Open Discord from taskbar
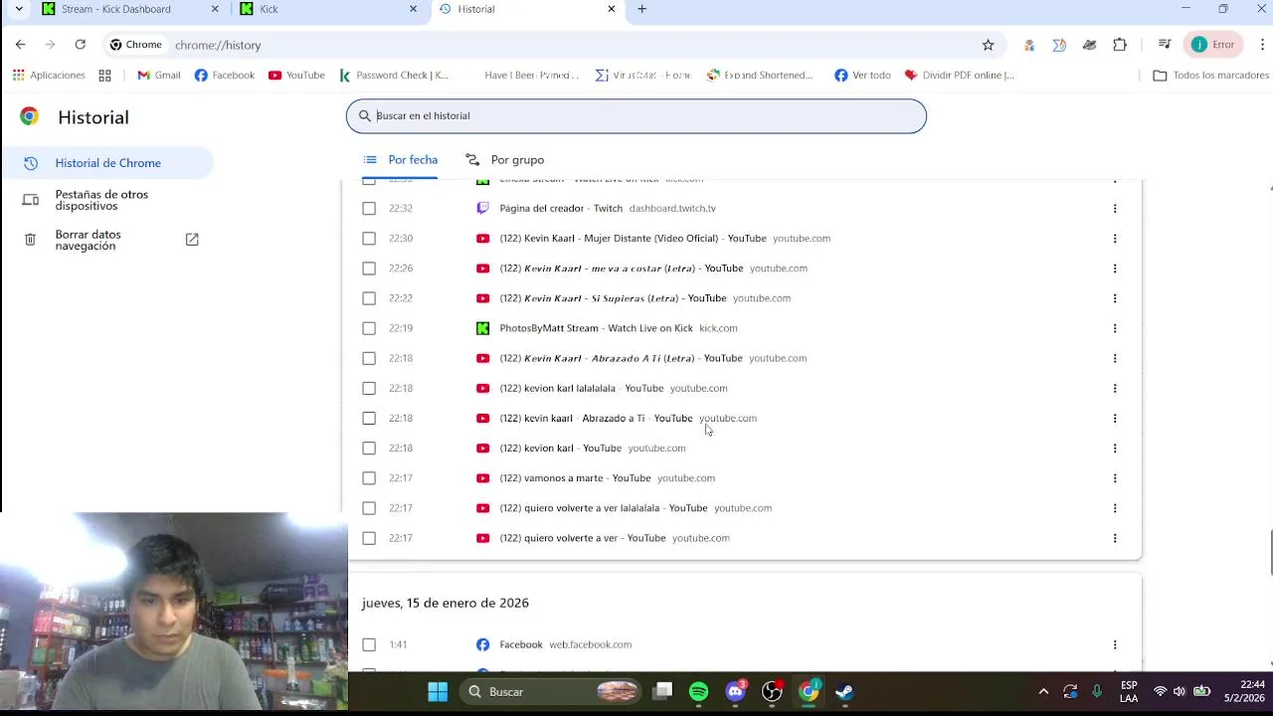The height and width of the screenshot is (716, 1273). click(736, 692)
